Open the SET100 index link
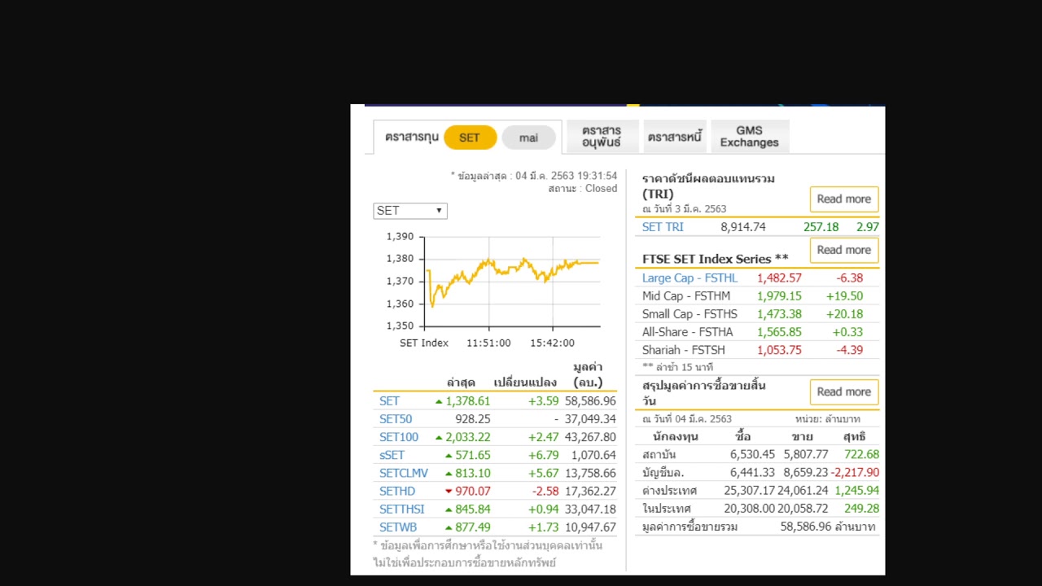The height and width of the screenshot is (586, 1042). click(x=399, y=437)
